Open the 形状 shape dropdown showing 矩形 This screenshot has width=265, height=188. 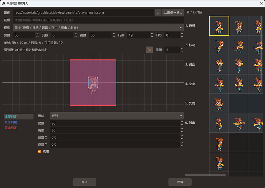pyautogui.click(x=117, y=116)
